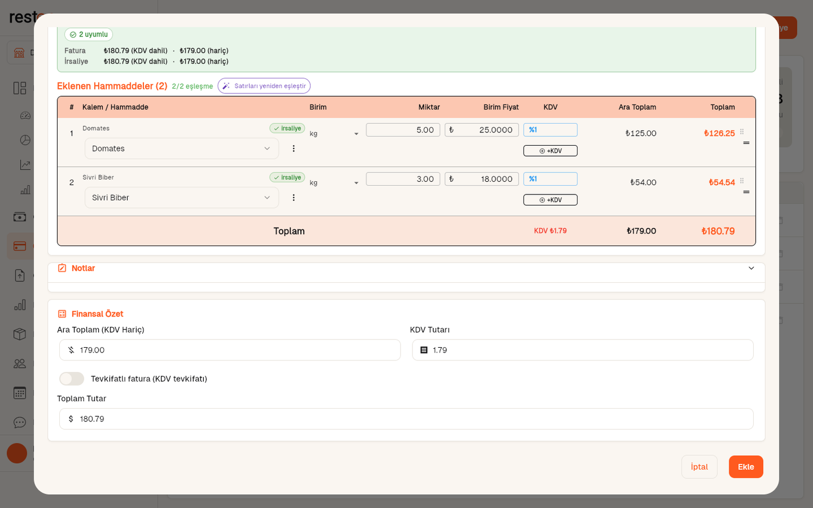This screenshot has height=508, width=813.
Task: Focus the Sivri Biber unit price field 18.0000
Action: click(482, 179)
